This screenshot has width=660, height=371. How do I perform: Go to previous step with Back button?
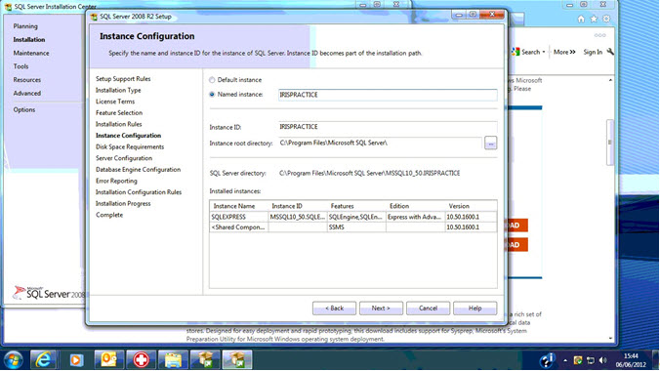click(334, 309)
